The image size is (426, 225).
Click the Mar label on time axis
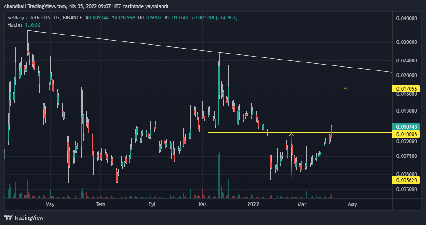(x=302, y=204)
